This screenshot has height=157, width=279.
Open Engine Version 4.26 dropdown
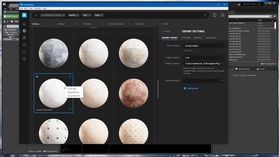(204, 58)
